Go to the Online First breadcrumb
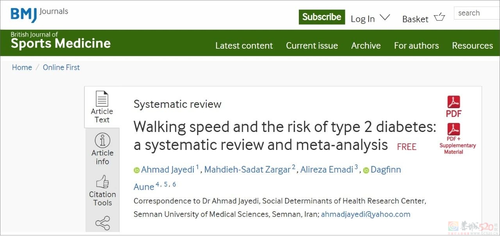This screenshot has height=237, width=500. [61, 68]
